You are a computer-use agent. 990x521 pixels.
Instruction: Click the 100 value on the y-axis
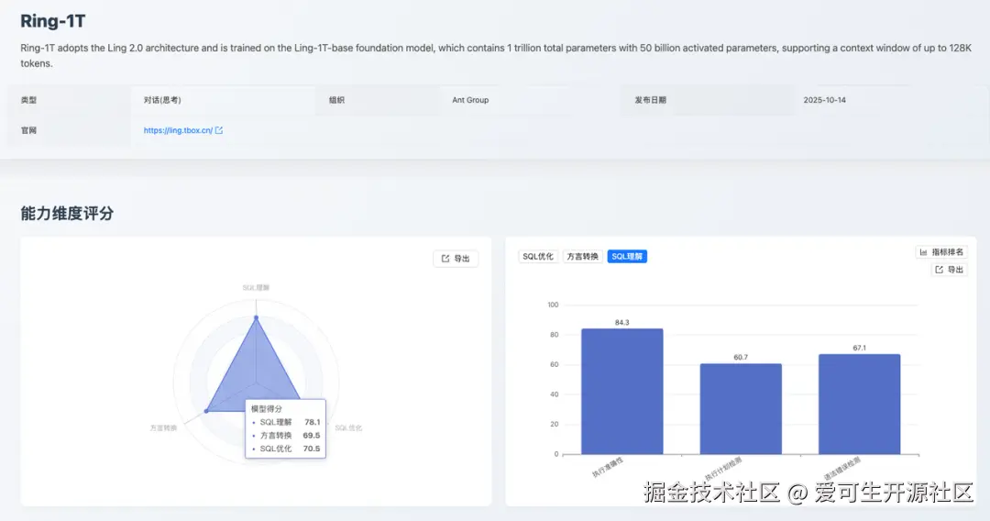point(553,305)
